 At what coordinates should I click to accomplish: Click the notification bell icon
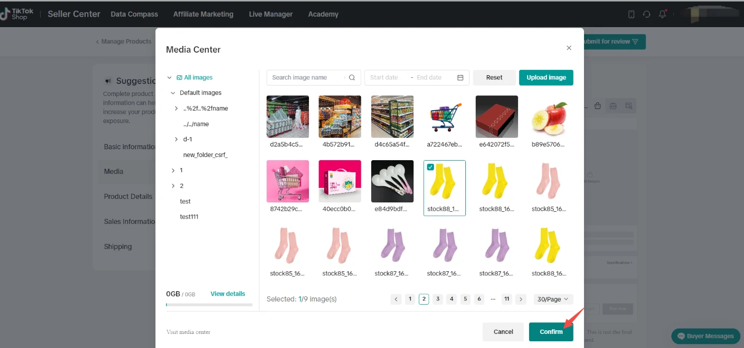(662, 14)
